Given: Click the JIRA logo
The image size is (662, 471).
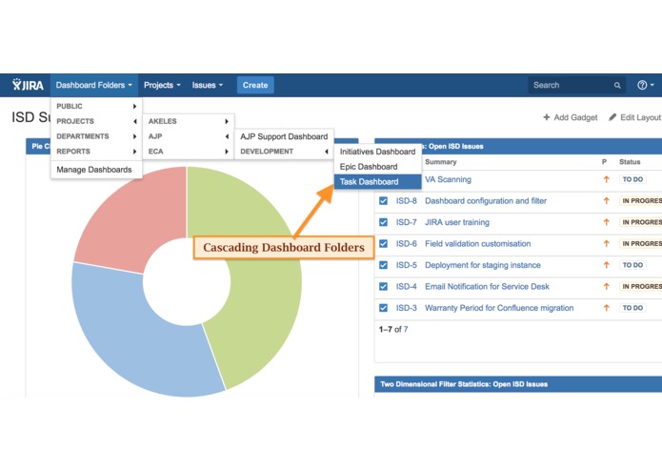Looking at the screenshot, I should [x=28, y=85].
